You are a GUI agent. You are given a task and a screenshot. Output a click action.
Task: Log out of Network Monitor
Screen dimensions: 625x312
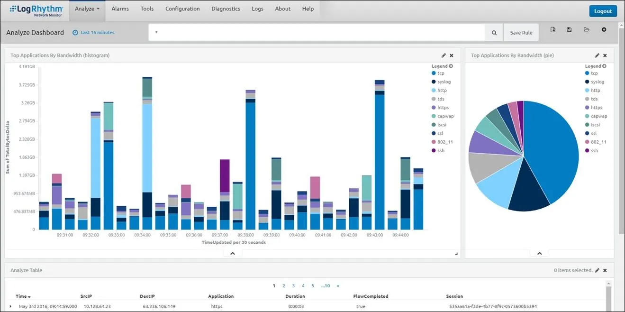(x=603, y=10)
